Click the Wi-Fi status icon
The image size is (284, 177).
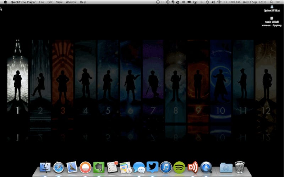219,2
